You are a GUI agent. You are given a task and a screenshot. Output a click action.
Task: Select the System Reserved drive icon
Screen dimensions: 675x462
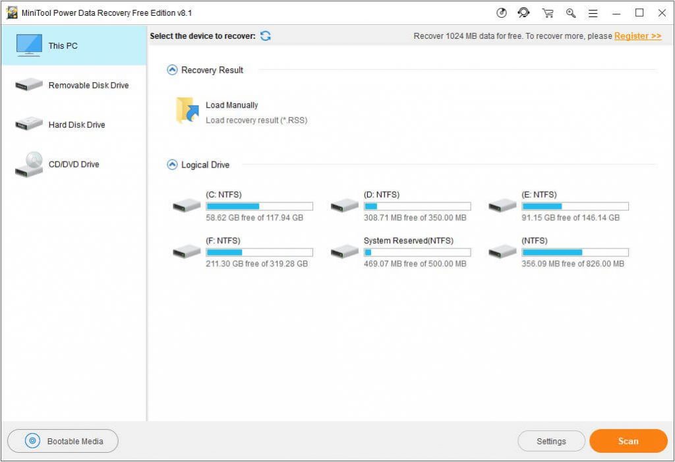(x=344, y=252)
